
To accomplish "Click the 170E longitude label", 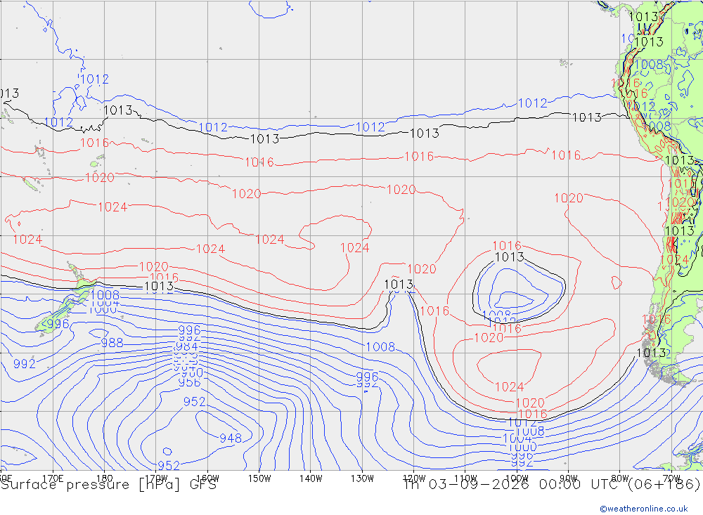I will 53,478.
